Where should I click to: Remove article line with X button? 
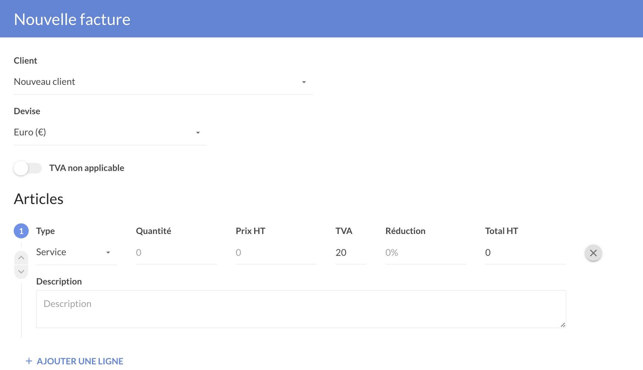click(x=593, y=253)
